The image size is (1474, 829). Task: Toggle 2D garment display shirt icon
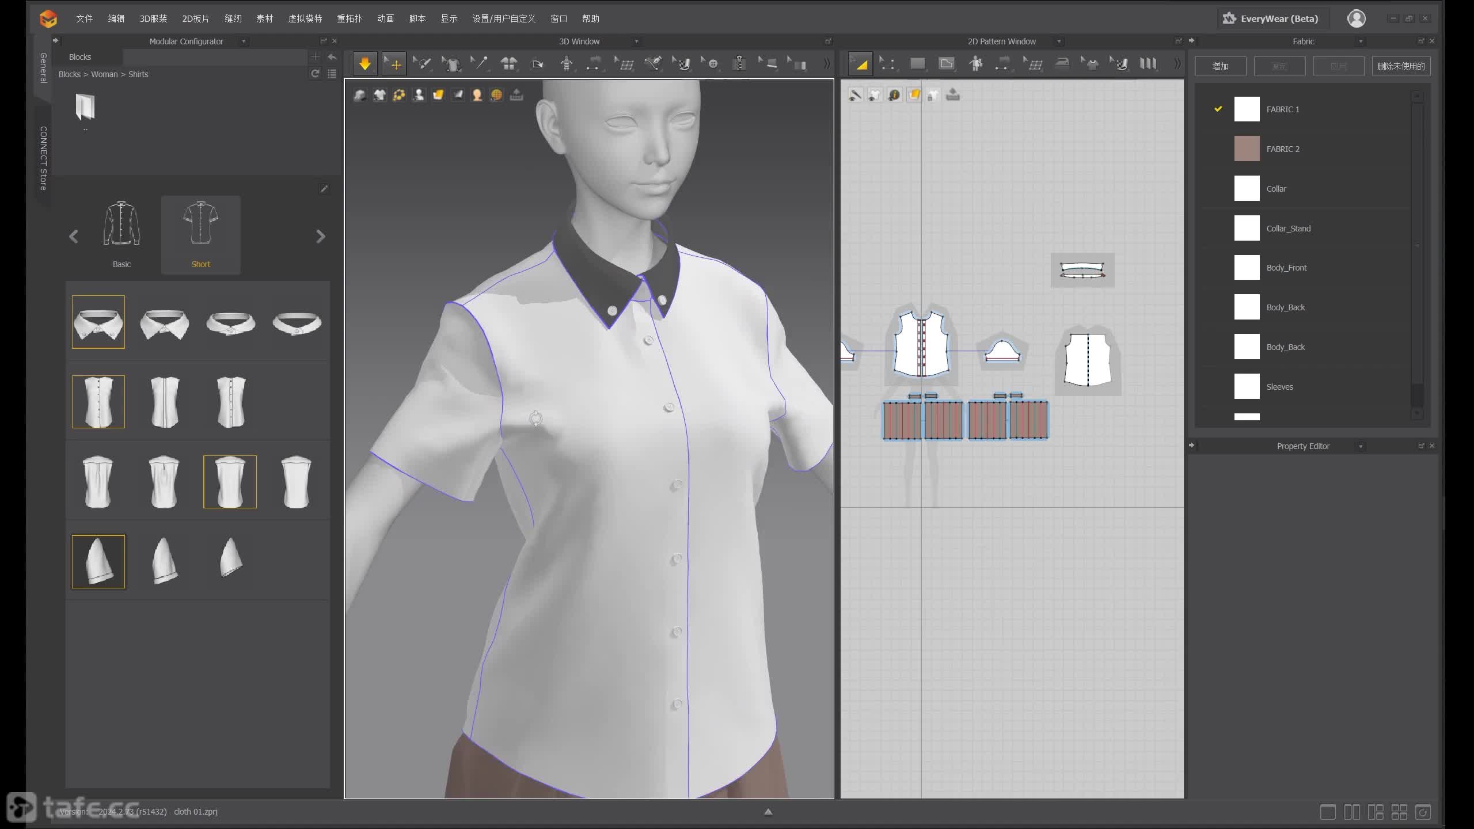pos(875,95)
